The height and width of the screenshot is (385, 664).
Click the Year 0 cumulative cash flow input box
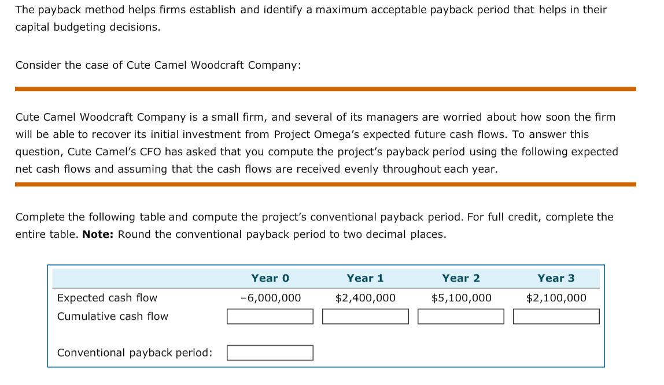click(x=270, y=316)
